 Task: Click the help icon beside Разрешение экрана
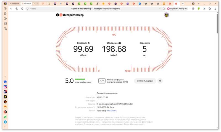[94, 107]
